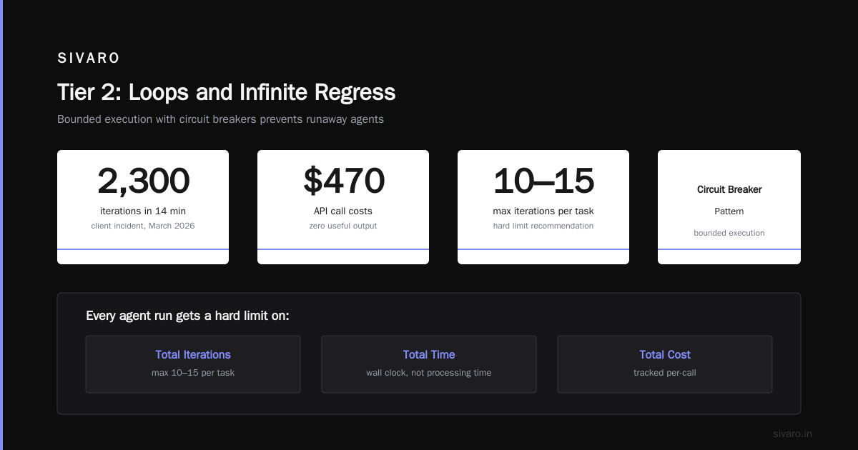Click the hard limit recommendation caption
Viewport: 858px width, 450px height.
pyautogui.click(x=543, y=226)
